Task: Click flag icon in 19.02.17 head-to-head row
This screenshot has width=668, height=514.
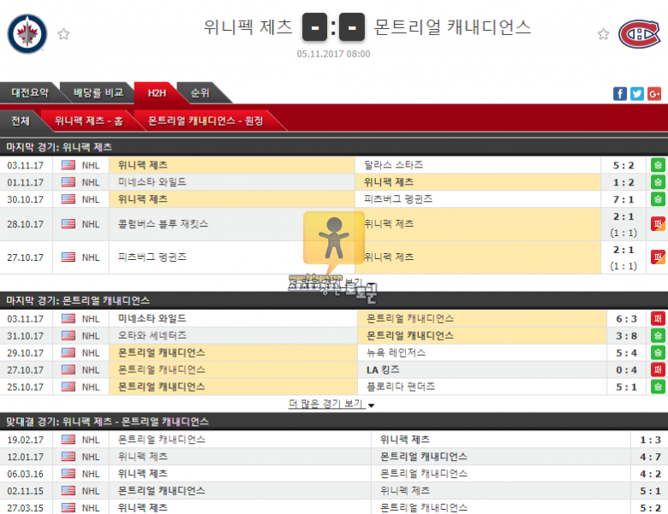Action: [x=69, y=440]
